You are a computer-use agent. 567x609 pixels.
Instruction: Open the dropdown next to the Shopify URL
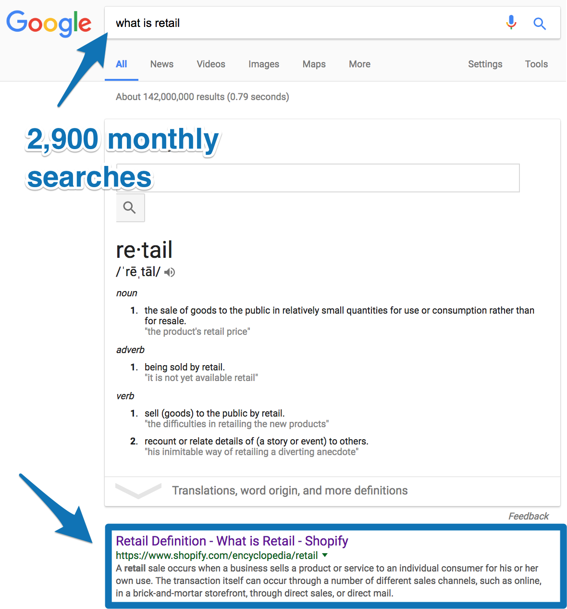pos(325,555)
